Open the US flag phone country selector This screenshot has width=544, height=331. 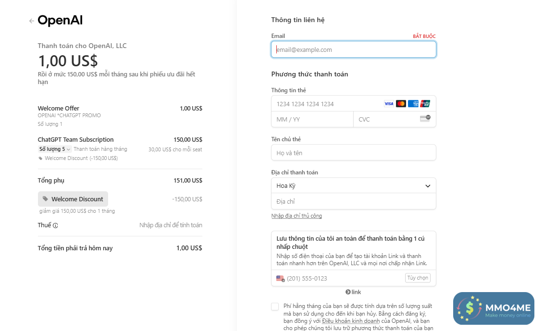(281, 278)
